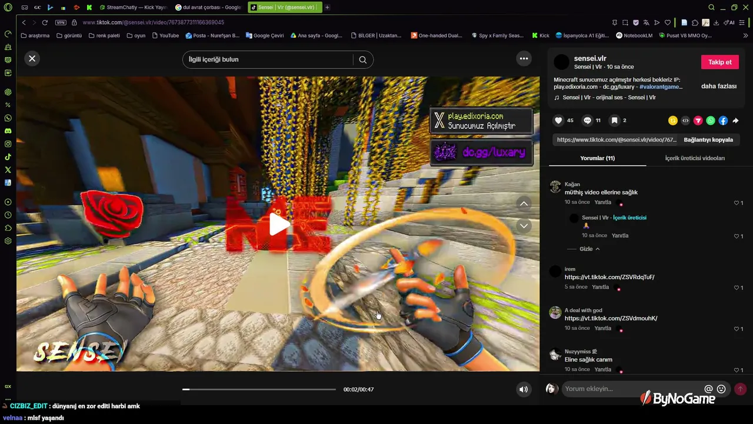Open A deal with god's tiktok link
The width and height of the screenshot is (753, 424).
pos(611,318)
